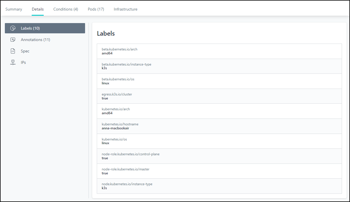Switch to Conditions (4) tab
This screenshot has width=350, height=202.
[66, 9]
